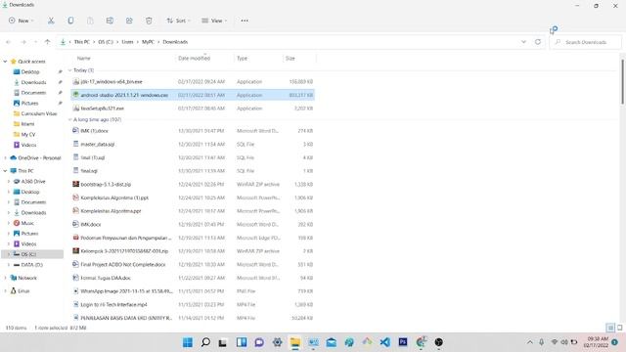This screenshot has width=626, height=352.
Task: Switch to large icons view in status bar
Action: click(x=619, y=329)
